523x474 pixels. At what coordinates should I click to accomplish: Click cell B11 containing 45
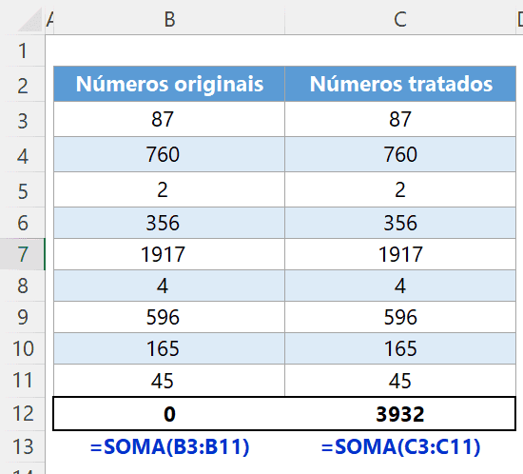tap(169, 381)
